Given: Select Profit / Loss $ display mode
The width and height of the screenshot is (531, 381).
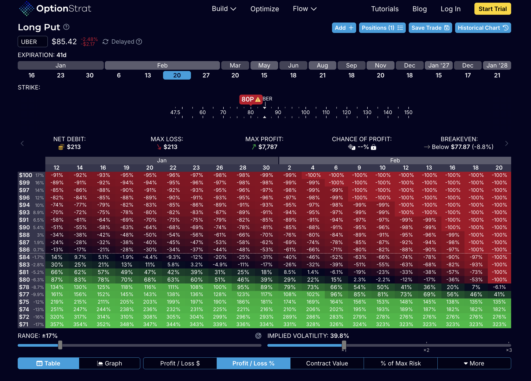Looking at the screenshot, I should (x=180, y=363).
